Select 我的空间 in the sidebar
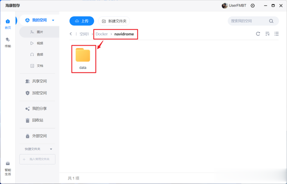287x184 pixels. [x=39, y=20]
